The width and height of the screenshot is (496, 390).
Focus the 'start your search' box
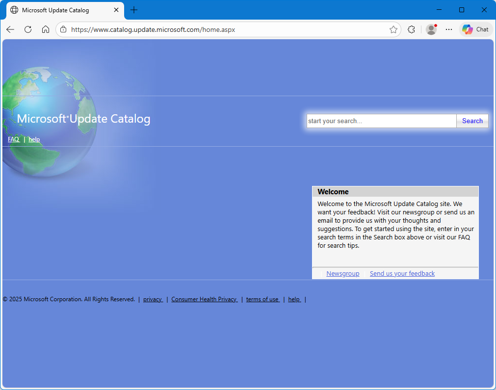tap(381, 121)
